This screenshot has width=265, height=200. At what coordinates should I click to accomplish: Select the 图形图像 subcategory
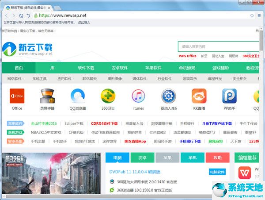click(114, 79)
